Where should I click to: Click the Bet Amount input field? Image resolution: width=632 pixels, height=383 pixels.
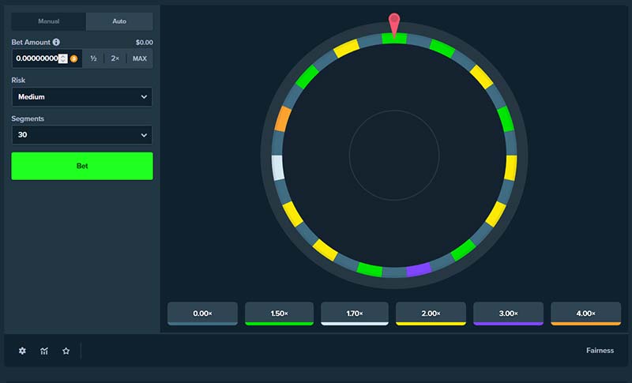tap(47, 58)
